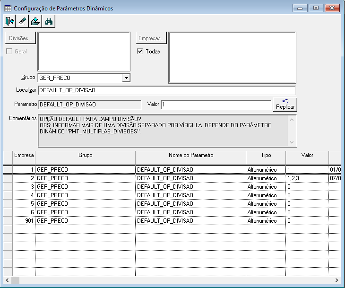Click Alfanumérico cell in Empresa 5 row
Screen dimensions: 345x288
(266, 204)
